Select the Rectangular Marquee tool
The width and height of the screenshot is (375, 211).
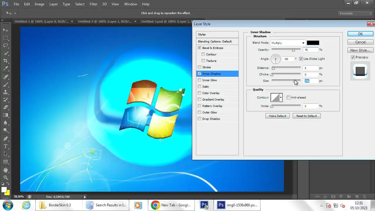pos(6,38)
